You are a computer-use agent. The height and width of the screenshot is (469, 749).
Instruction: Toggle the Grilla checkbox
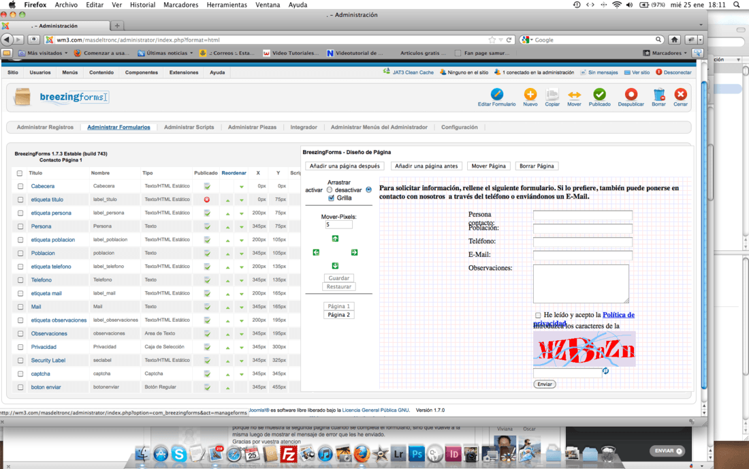(331, 198)
